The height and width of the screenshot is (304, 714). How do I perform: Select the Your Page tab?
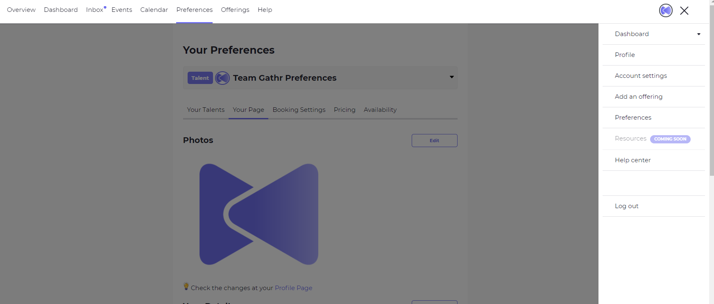pos(248,110)
